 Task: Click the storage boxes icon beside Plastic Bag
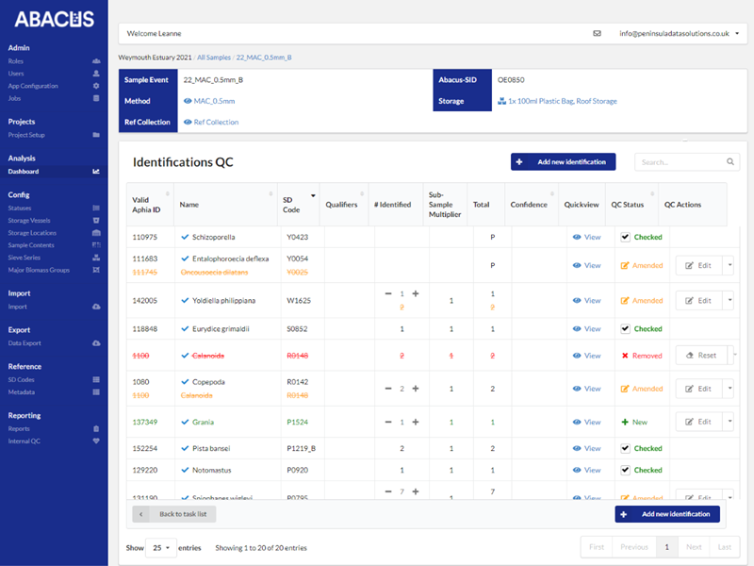(501, 100)
